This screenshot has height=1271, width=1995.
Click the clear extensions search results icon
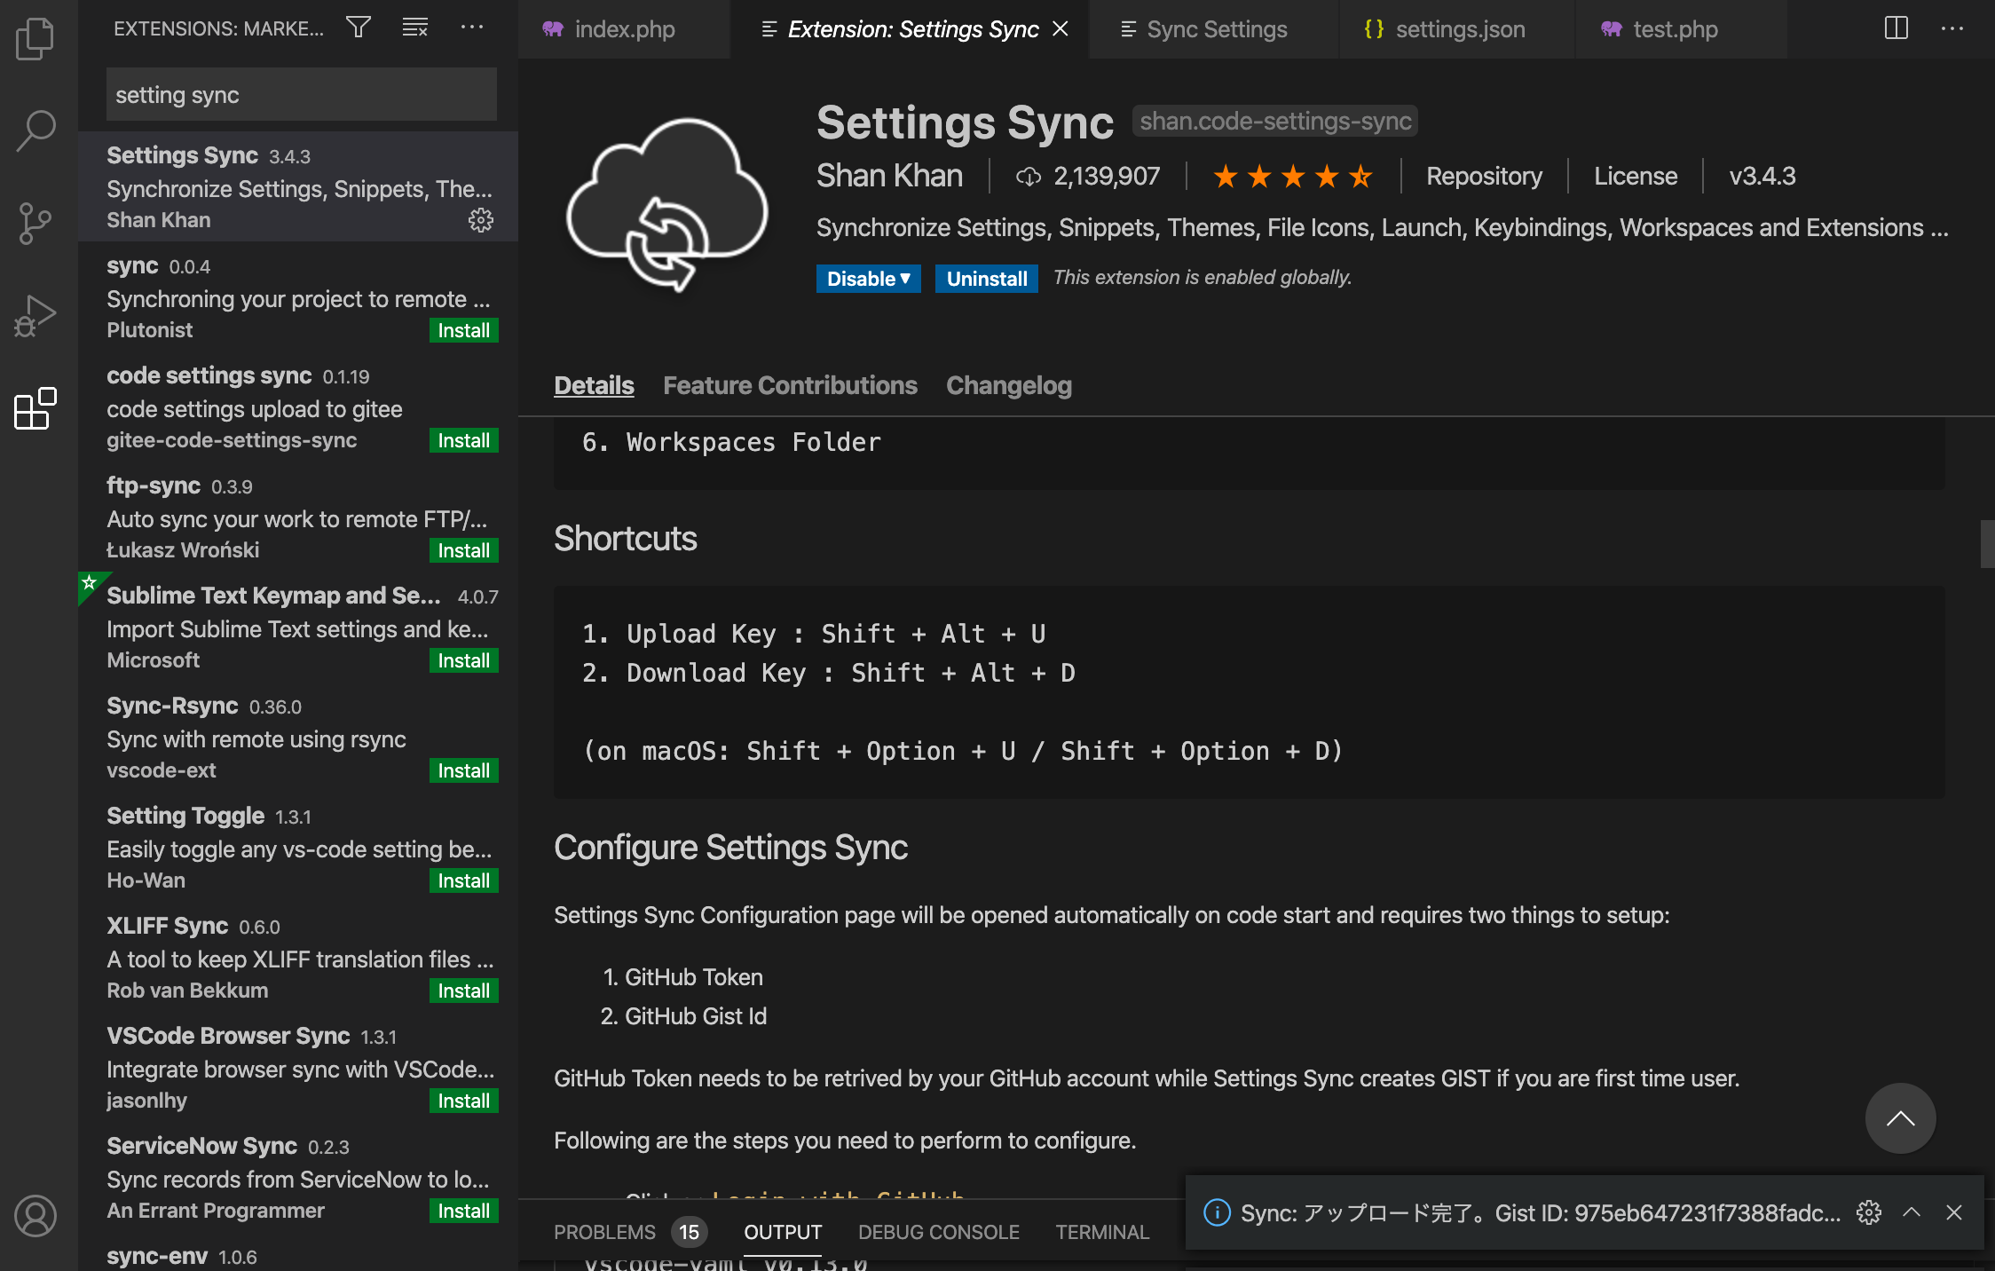[414, 28]
